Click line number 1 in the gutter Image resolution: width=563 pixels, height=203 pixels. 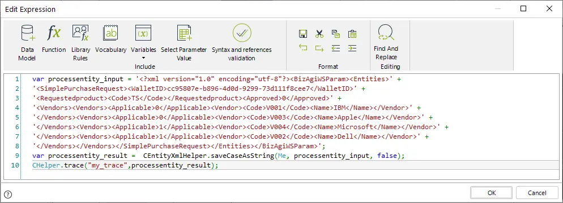[x=17, y=80]
